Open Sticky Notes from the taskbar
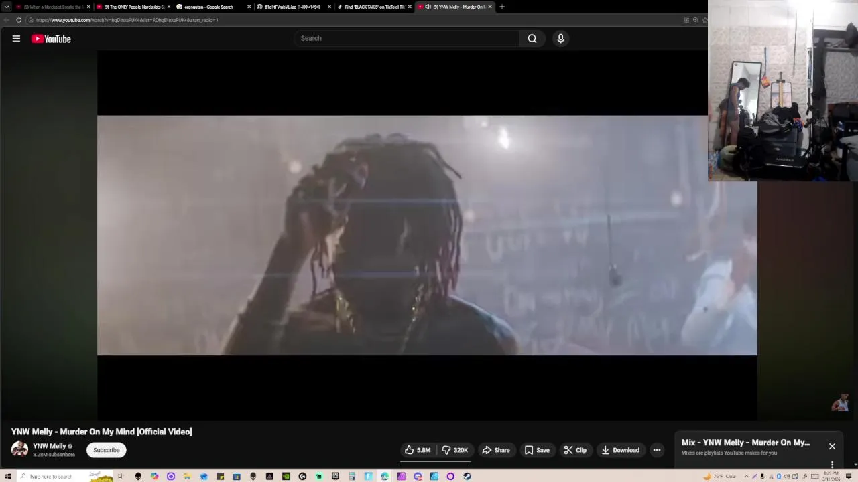Screen dimensions: 858x482 tap(220, 477)
